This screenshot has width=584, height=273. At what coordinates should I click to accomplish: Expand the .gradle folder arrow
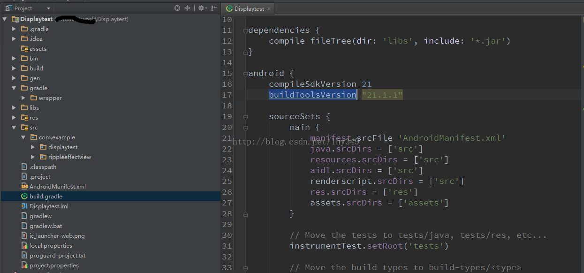(x=14, y=29)
